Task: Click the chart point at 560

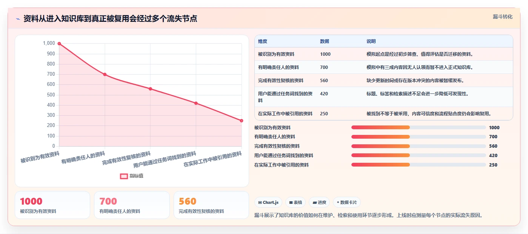Action: [150, 89]
